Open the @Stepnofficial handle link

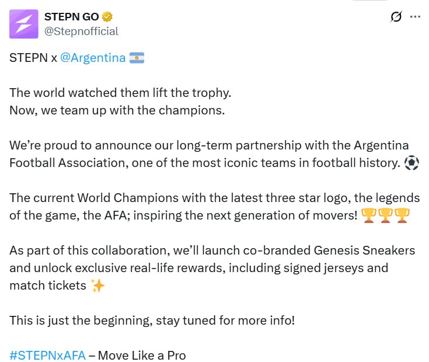(81, 32)
